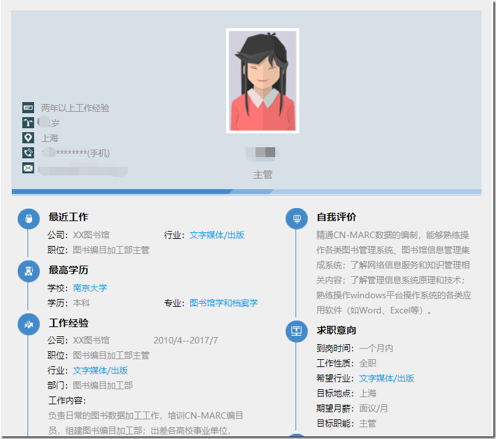This screenshot has height=439, width=496.
Task: Click the 求职意向 section circle icon
Action: tap(297, 331)
